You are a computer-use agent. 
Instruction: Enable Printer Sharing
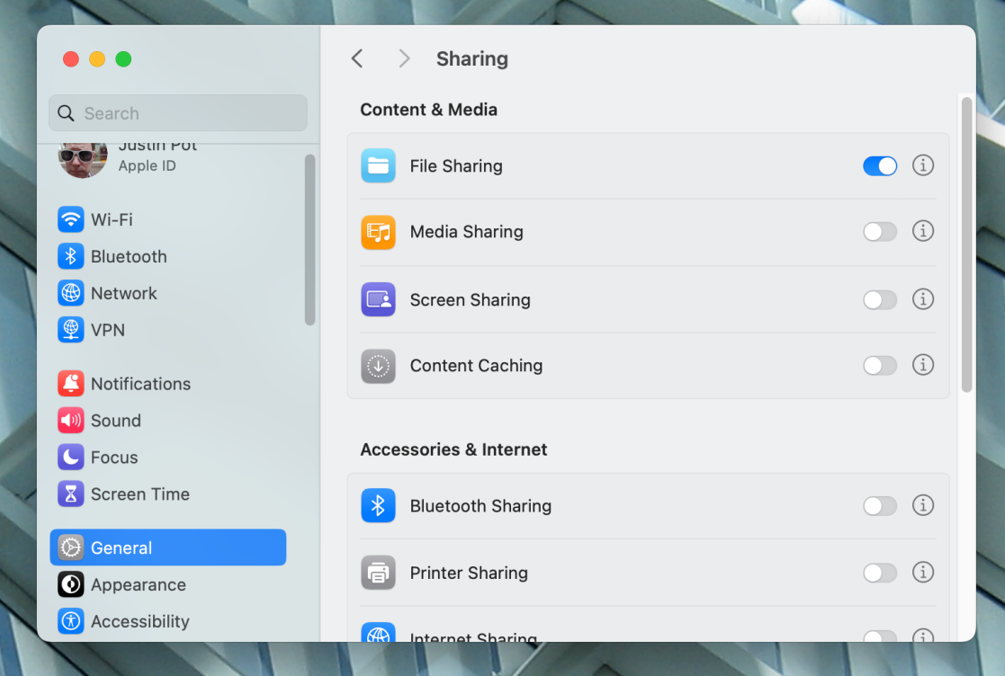point(880,572)
